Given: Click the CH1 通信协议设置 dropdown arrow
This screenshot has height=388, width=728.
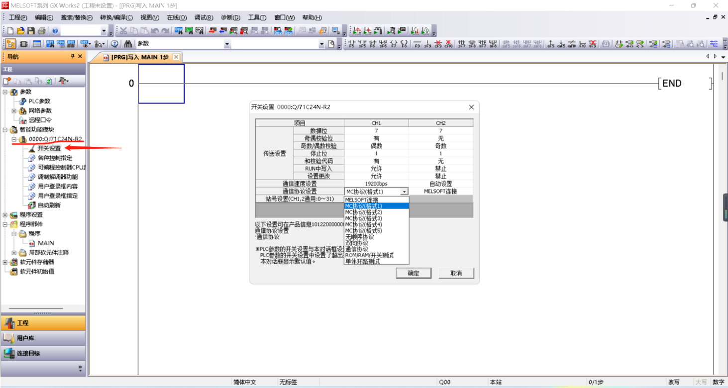Looking at the screenshot, I should [x=404, y=192].
